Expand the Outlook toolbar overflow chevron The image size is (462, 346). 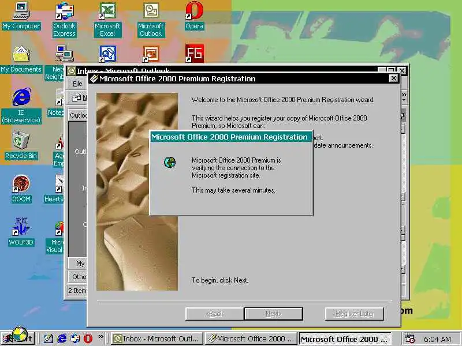pos(404,97)
